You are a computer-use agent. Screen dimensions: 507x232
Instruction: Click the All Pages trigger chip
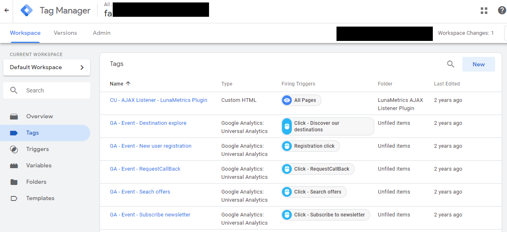[301, 100]
